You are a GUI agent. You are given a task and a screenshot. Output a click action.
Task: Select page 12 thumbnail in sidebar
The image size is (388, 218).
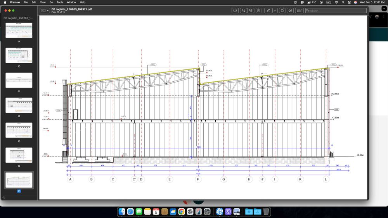[19, 105]
